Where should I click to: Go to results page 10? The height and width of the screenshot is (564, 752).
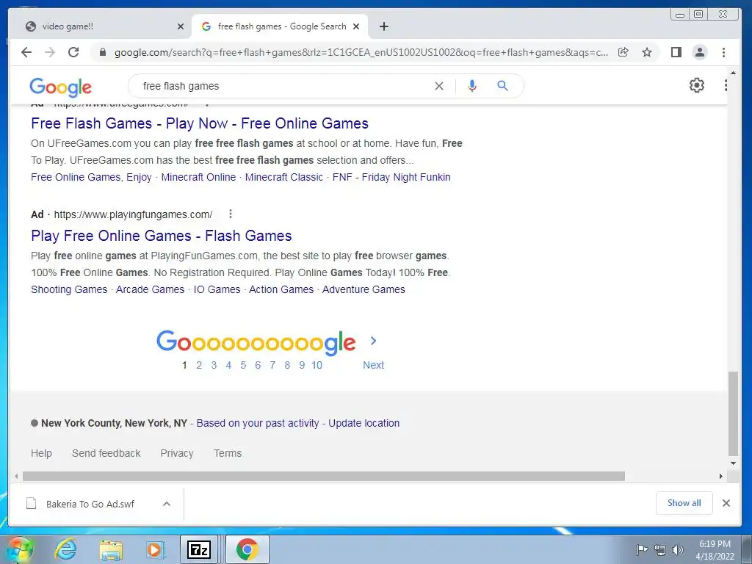coord(317,365)
